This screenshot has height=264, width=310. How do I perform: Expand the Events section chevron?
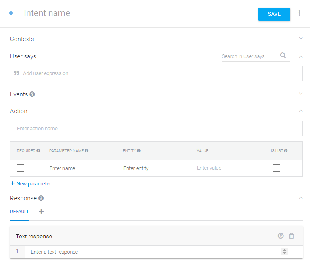click(301, 94)
